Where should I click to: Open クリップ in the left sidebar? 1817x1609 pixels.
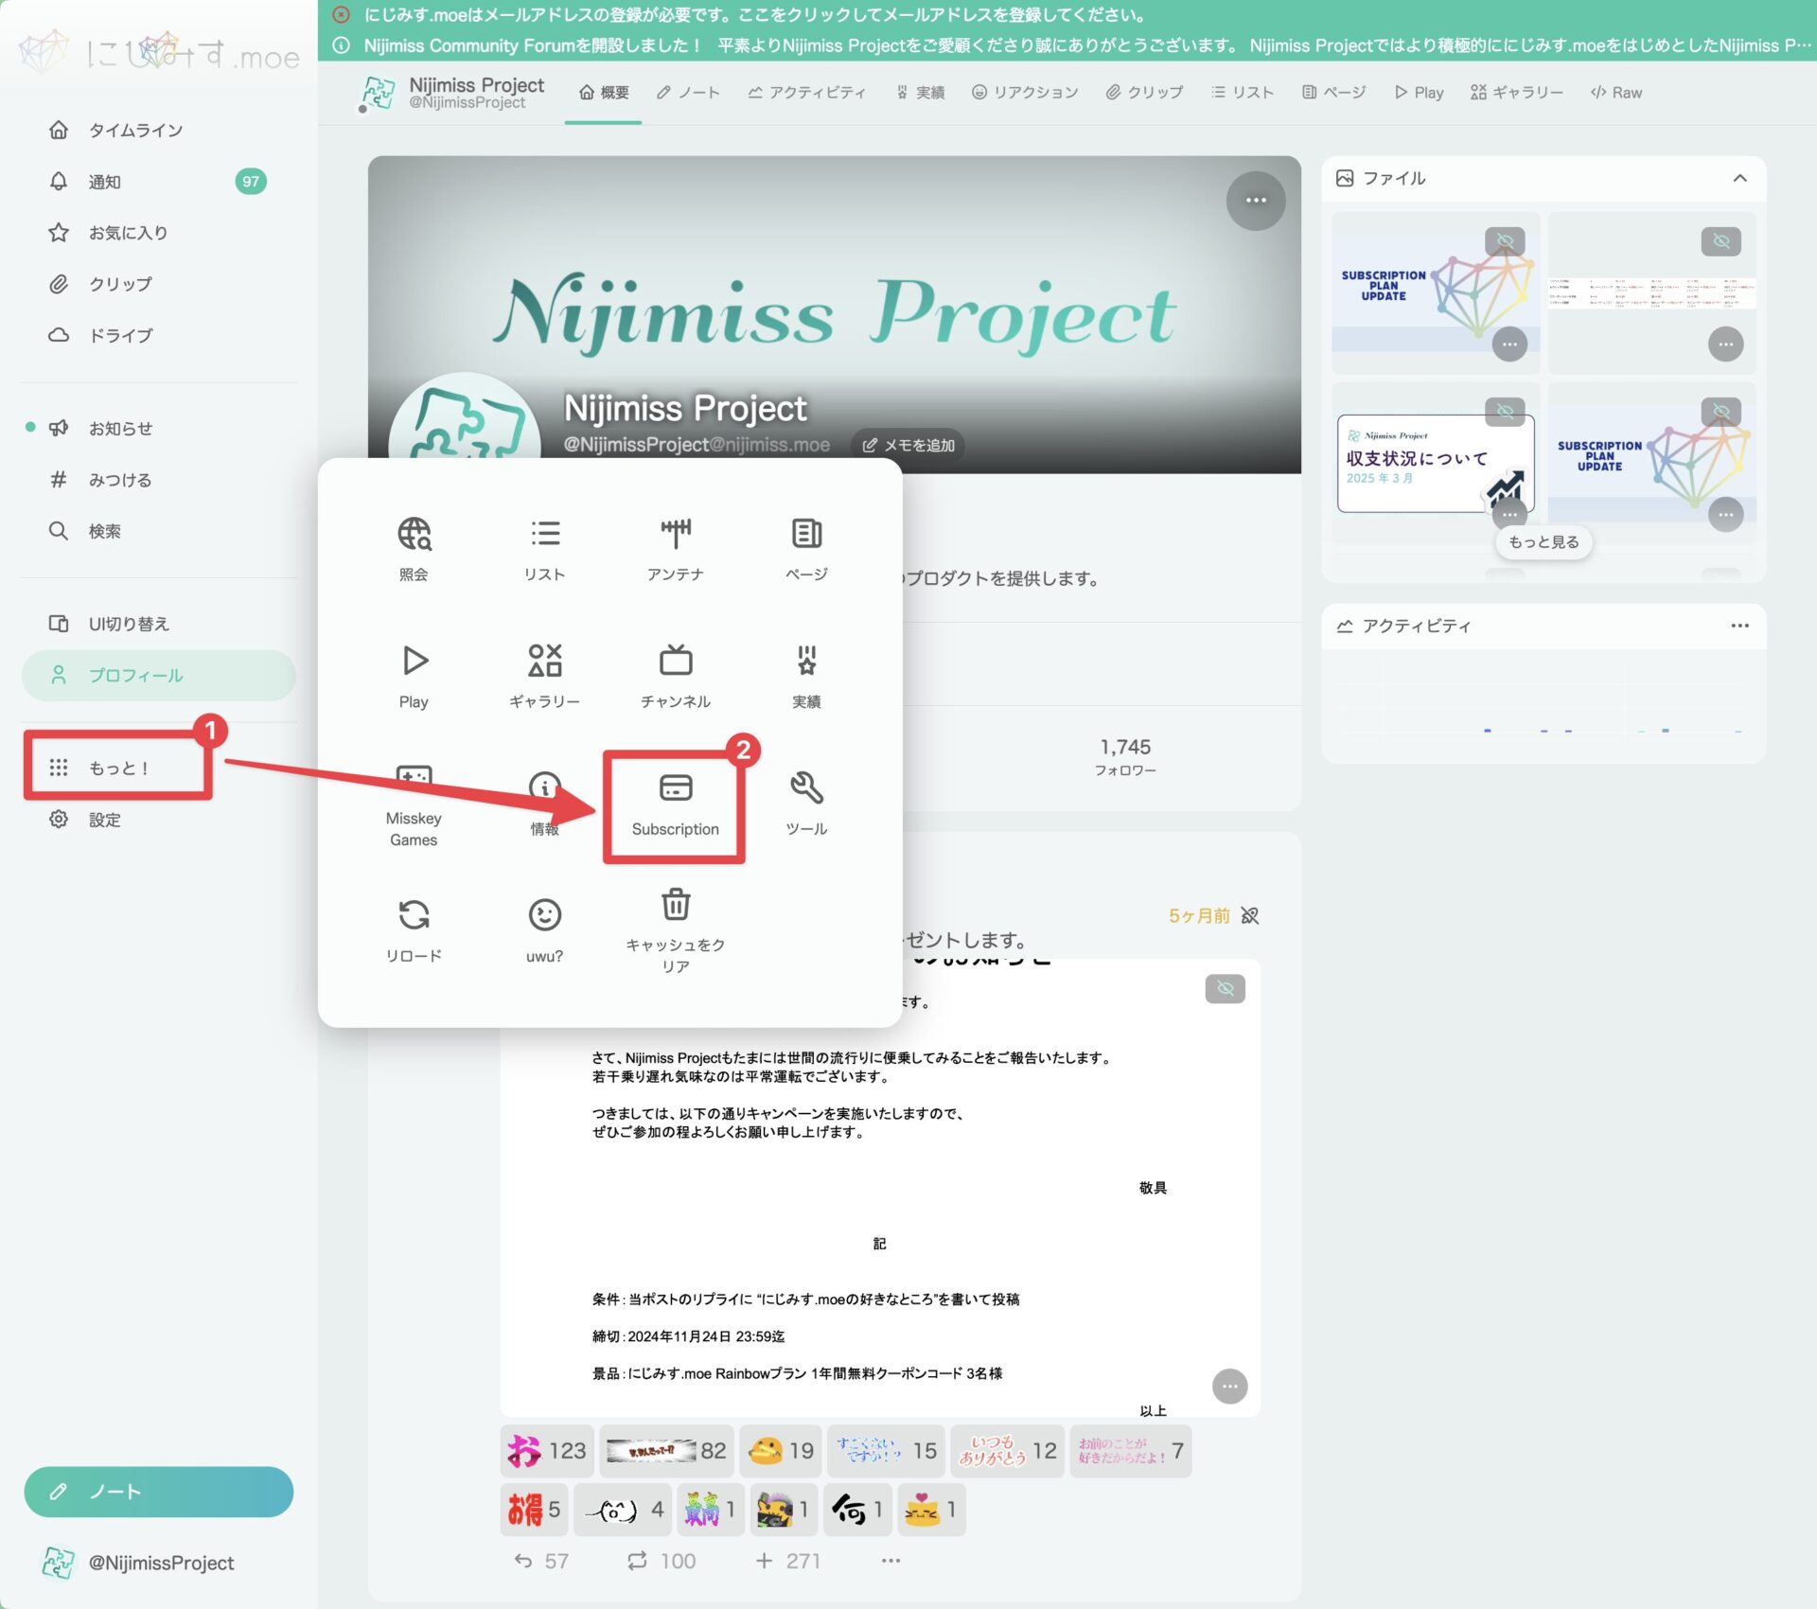point(158,283)
